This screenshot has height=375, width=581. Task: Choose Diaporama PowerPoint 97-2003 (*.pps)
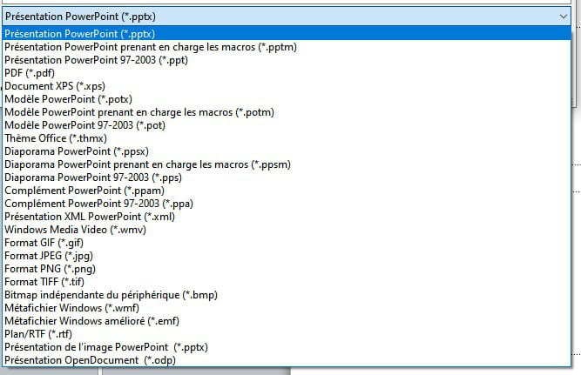287,177
